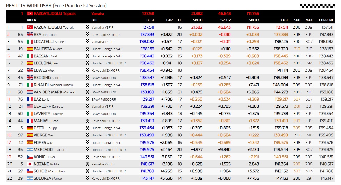Screen dimensions: 341x185
Task: Click Dutch flag beside Van Der Mark
Action: tap(30, 92)
